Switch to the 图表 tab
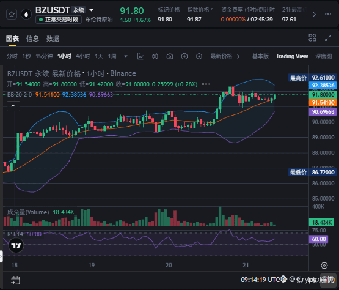Screen dimensions: 339x290 12,39
